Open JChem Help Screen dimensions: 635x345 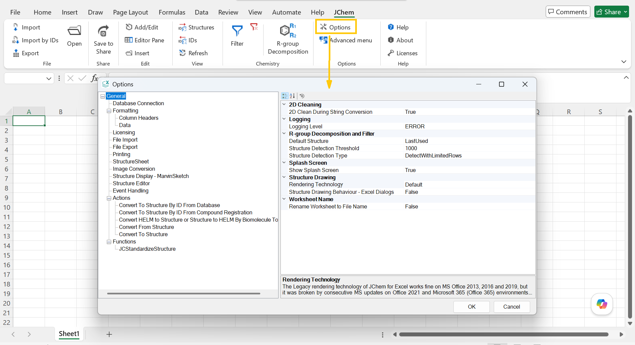pyautogui.click(x=398, y=27)
